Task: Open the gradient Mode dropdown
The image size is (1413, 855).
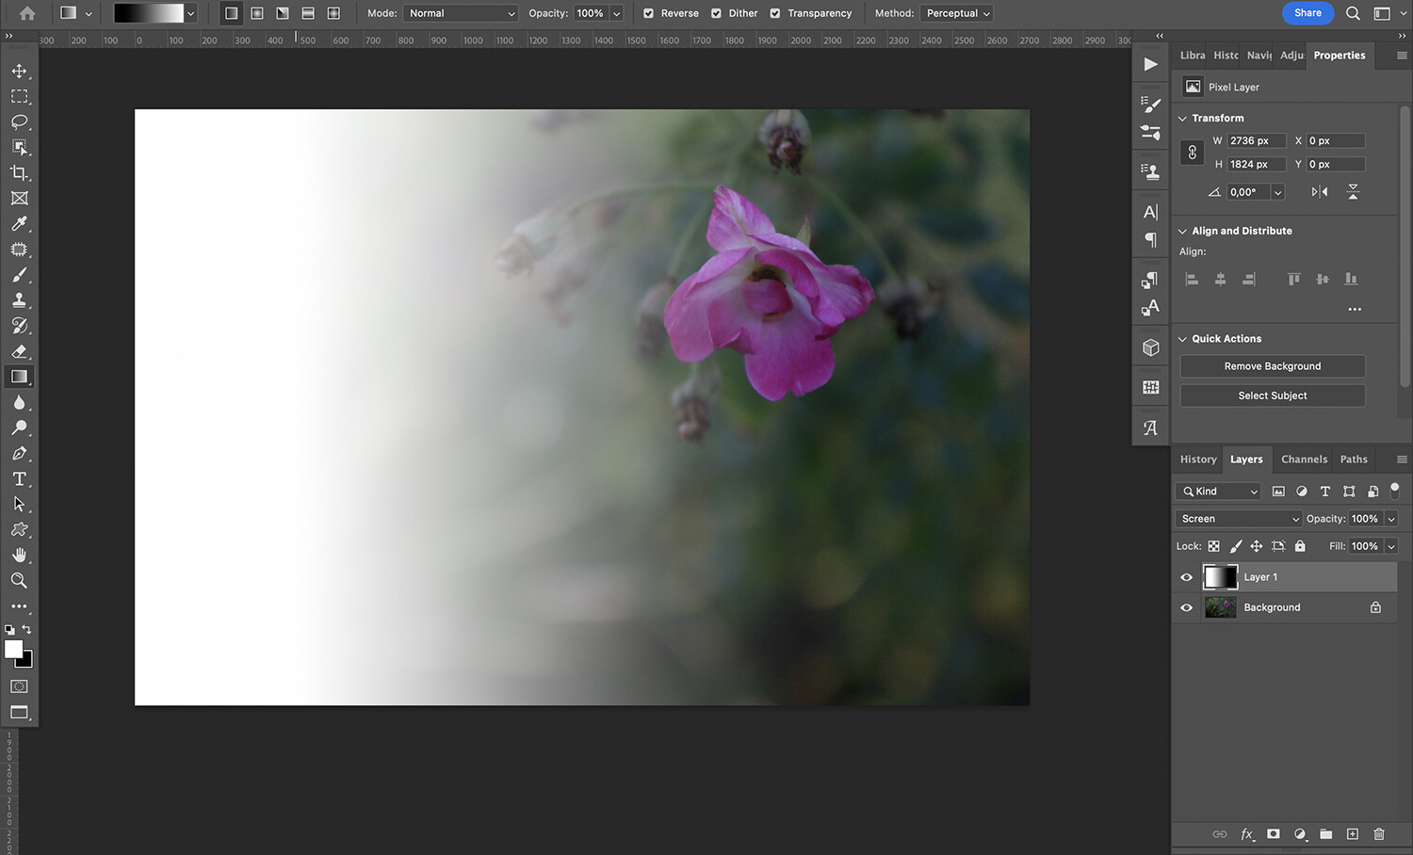Action: tap(460, 13)
